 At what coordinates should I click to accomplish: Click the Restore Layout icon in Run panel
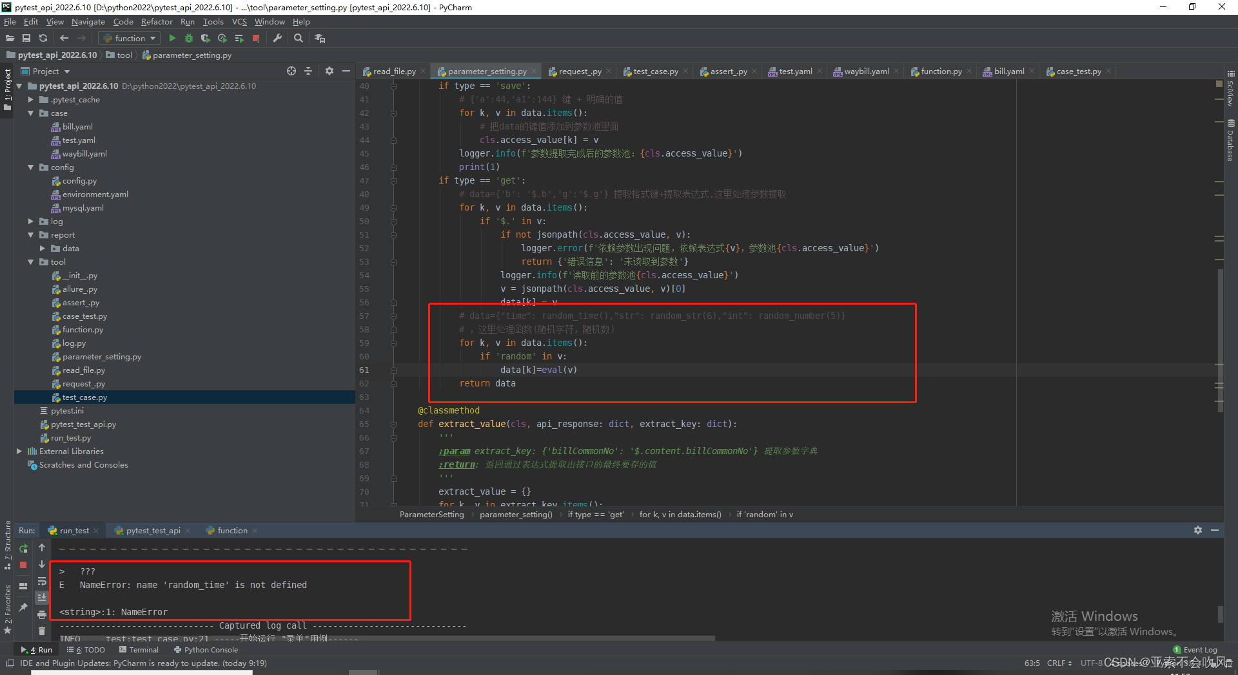pyautogui.click(x=23, y=586)
